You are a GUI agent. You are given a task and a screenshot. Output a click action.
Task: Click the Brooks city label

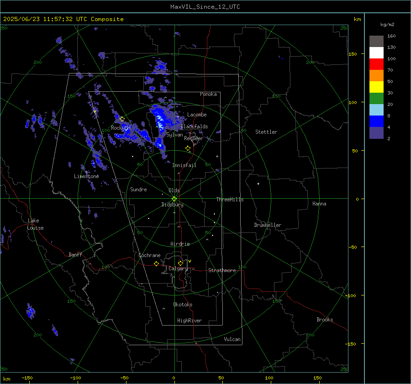coord(325,320)
